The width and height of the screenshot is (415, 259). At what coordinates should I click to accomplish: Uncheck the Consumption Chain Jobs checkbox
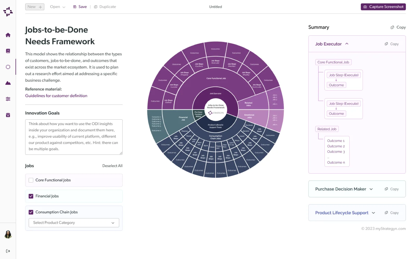(31, 212)
